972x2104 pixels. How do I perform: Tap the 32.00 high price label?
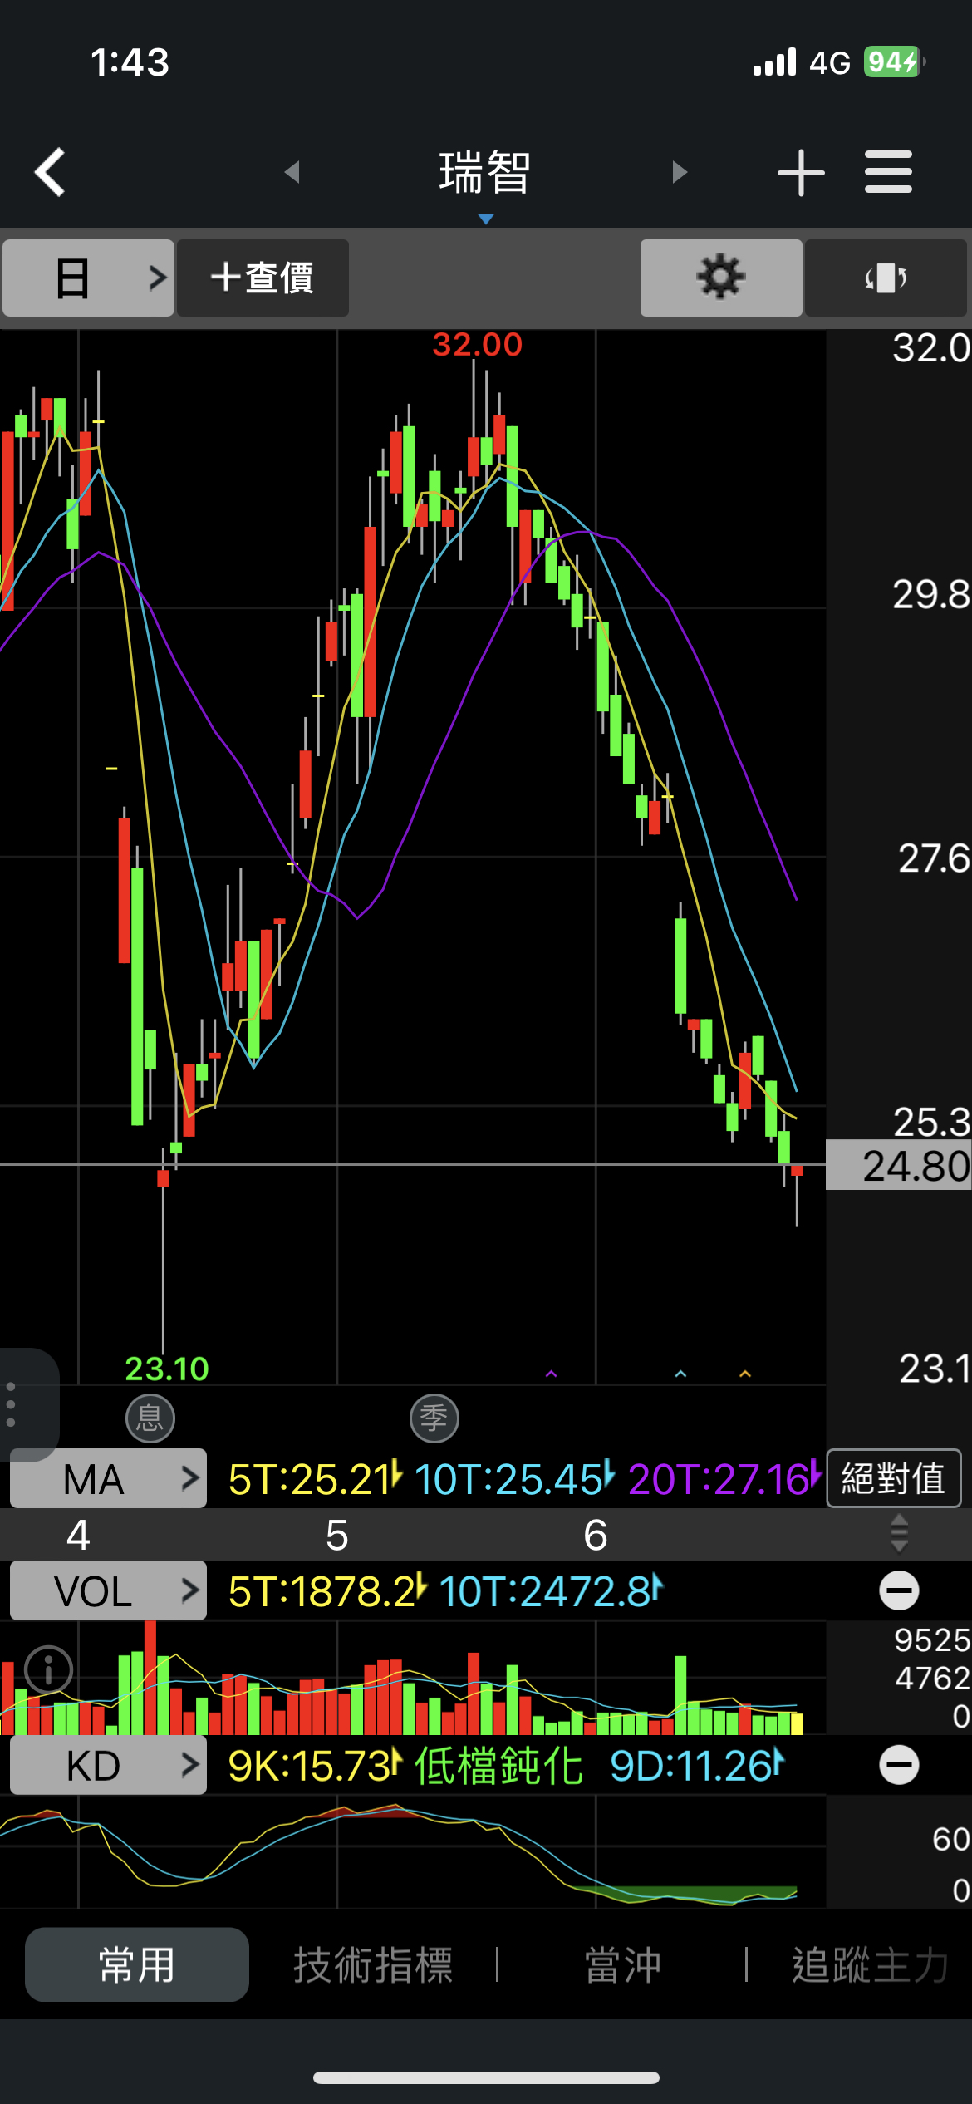[x=477, y=344]
